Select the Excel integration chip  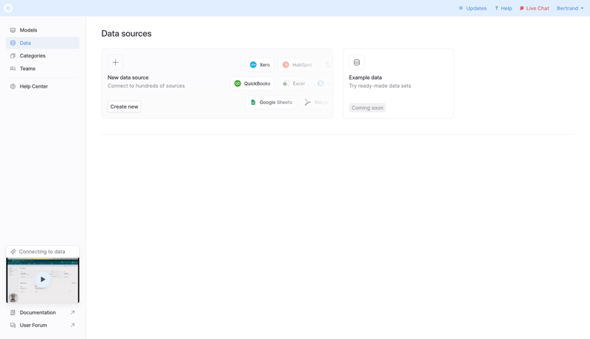294,83
